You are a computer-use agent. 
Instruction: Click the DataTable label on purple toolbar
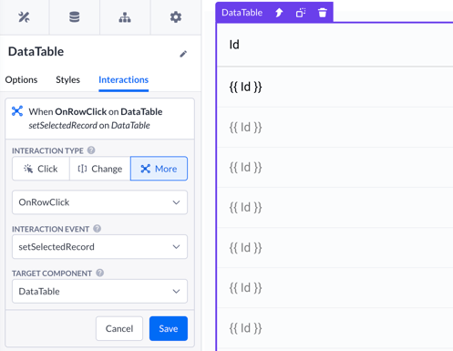(x=242, y=13)
